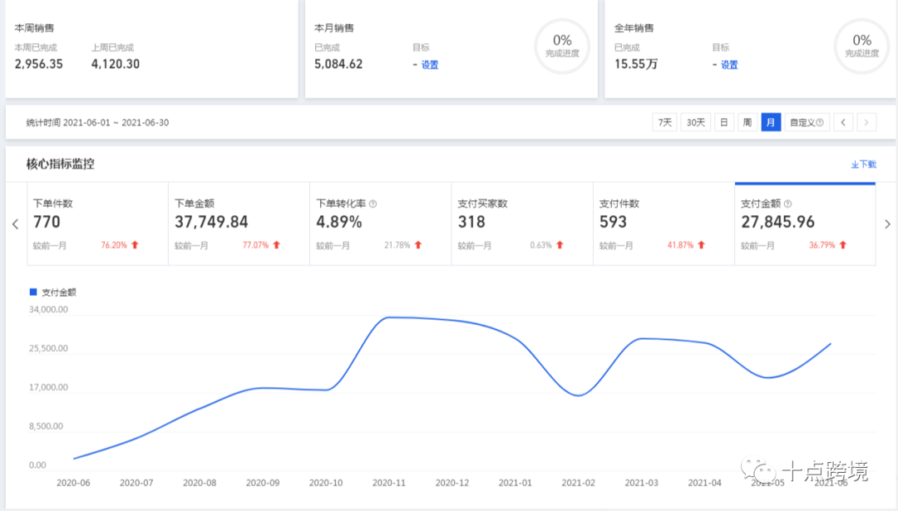Switch the chart to 日 daily view
The image size is (898, 511).
tap(724, 121)
